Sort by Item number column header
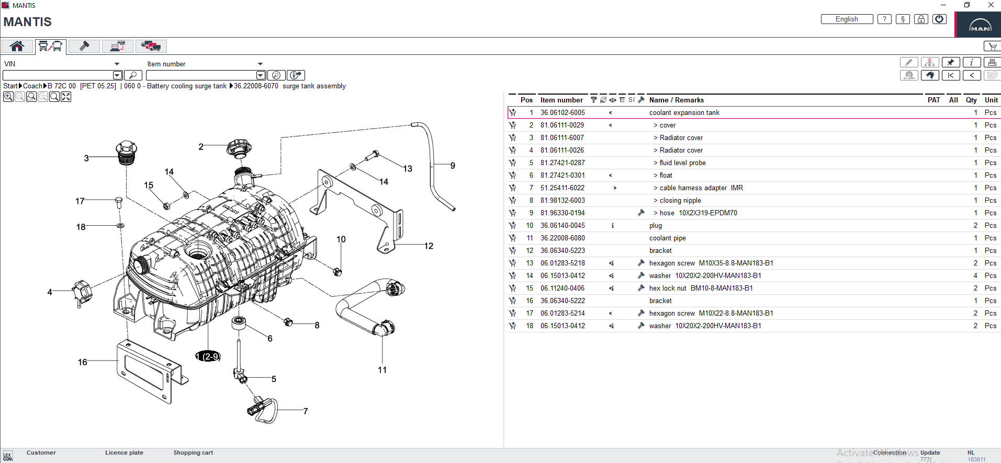 click(561, 100)
